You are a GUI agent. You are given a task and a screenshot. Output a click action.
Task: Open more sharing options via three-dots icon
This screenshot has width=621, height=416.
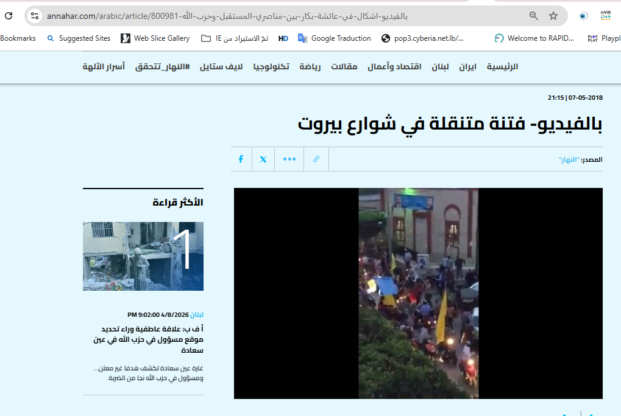[x=289, y=159]
